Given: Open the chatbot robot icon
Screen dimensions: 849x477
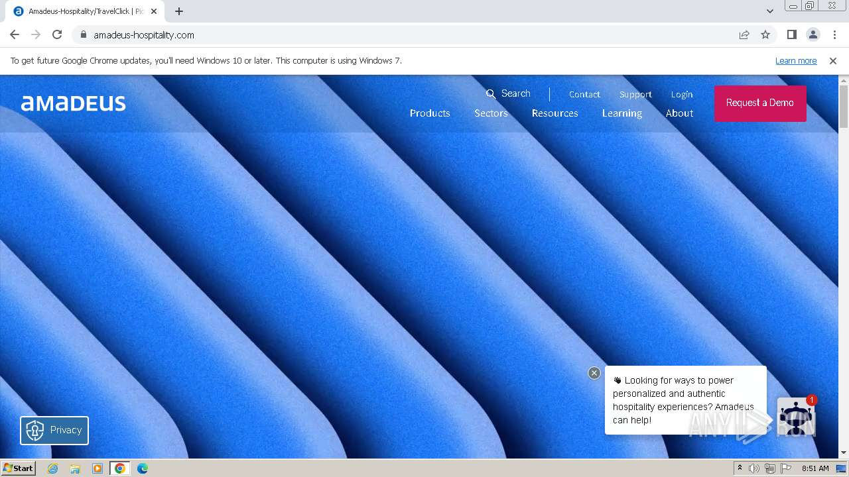Looking at the screenshot, I should click(796, 416).
